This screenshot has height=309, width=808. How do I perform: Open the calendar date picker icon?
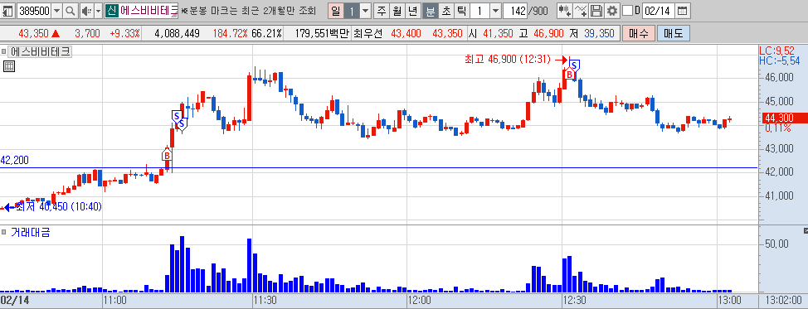[x=682, y=10]
